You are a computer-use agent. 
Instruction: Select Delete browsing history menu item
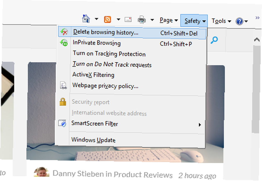132,32
